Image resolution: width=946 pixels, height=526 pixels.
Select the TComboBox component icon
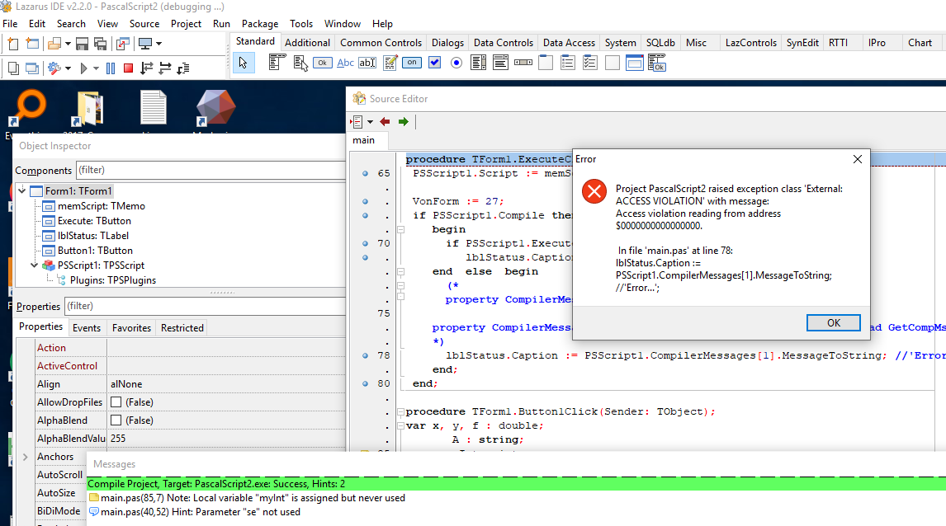501,63
